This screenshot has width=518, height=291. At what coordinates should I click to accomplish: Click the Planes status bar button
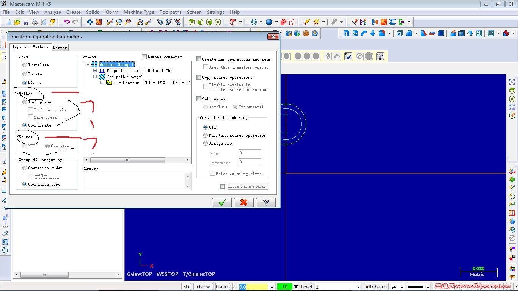click(223, 287)
